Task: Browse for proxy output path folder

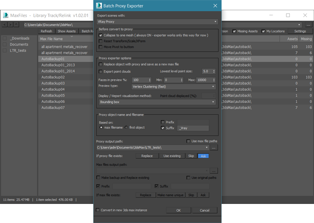Action: click(x=214, y=147)
